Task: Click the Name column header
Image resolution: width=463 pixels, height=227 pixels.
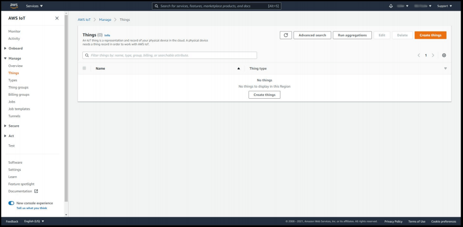Action: (x=100, y=68)
